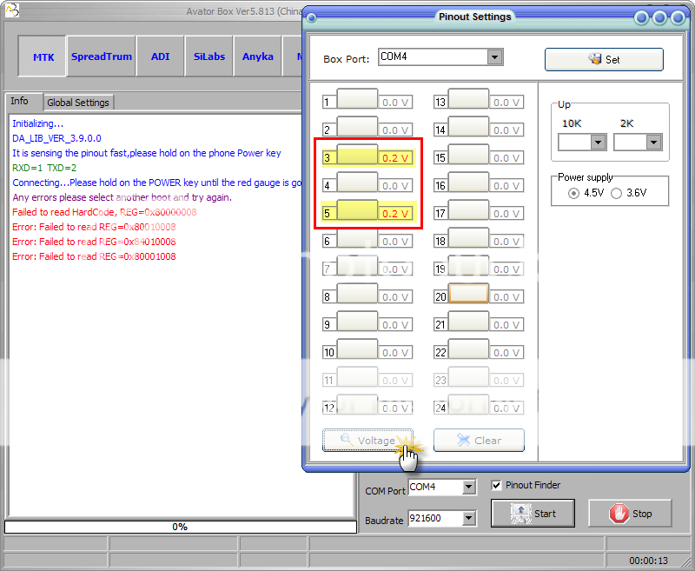Switch to the MTK tab
The image size is (695, 571).
pyautogui.click(x=42, y=56)
